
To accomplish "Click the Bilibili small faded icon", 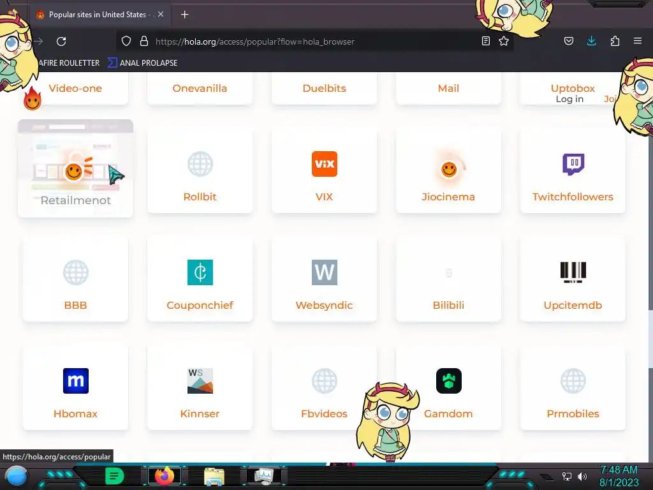I will (x=449, y=273).
